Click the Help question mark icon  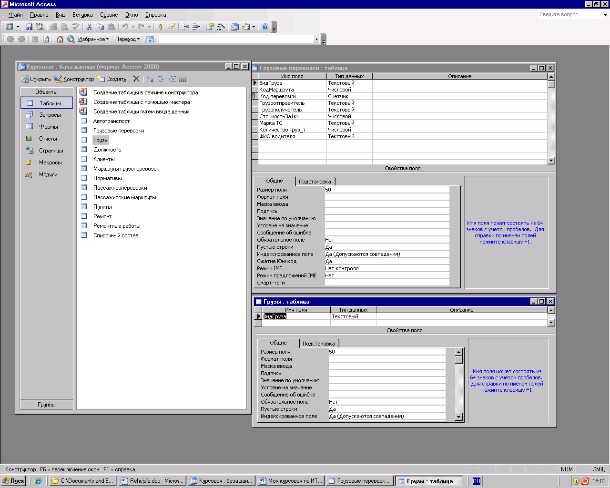pyautogui.click(x=265, y=27)
